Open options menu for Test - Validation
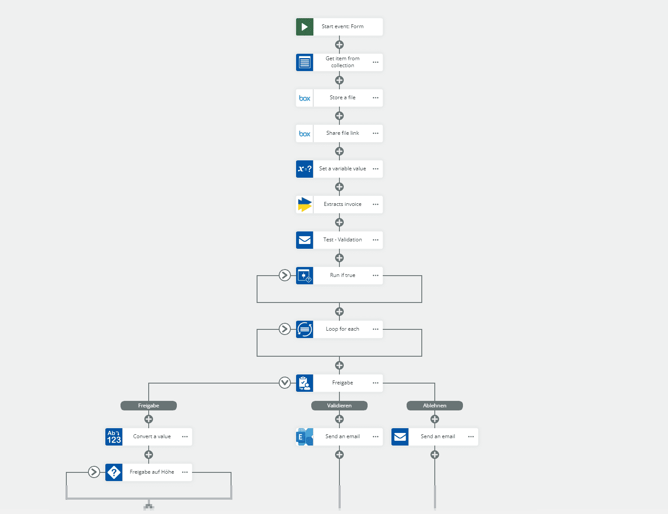This screenshot has width=668, height=514. click(375, 240)
